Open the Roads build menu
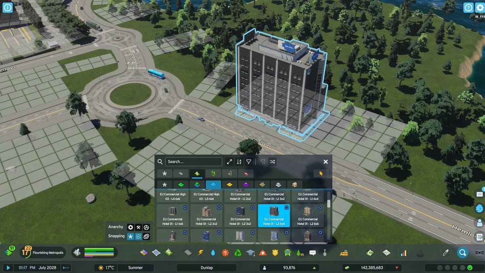The width and height of the screenshot is (485, 273). pyautogui.click(x=188, y=253)
